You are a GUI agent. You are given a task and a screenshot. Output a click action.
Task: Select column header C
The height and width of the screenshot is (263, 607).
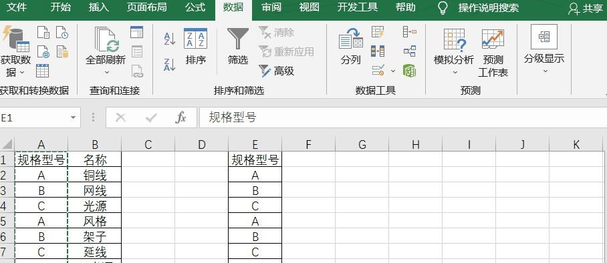148,144
